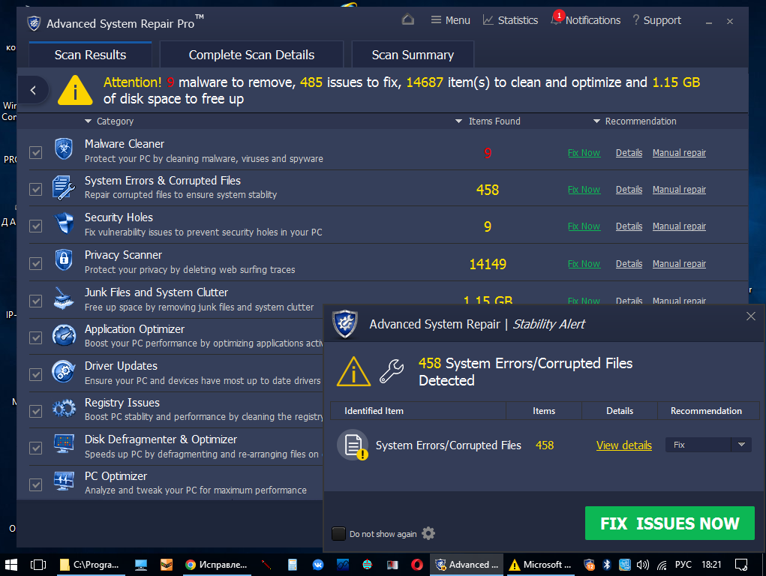Toggle the PC Optimizer checkbox
Viewport: 766px width, 576px height.
pyautogui.click(x=36, y=484)
